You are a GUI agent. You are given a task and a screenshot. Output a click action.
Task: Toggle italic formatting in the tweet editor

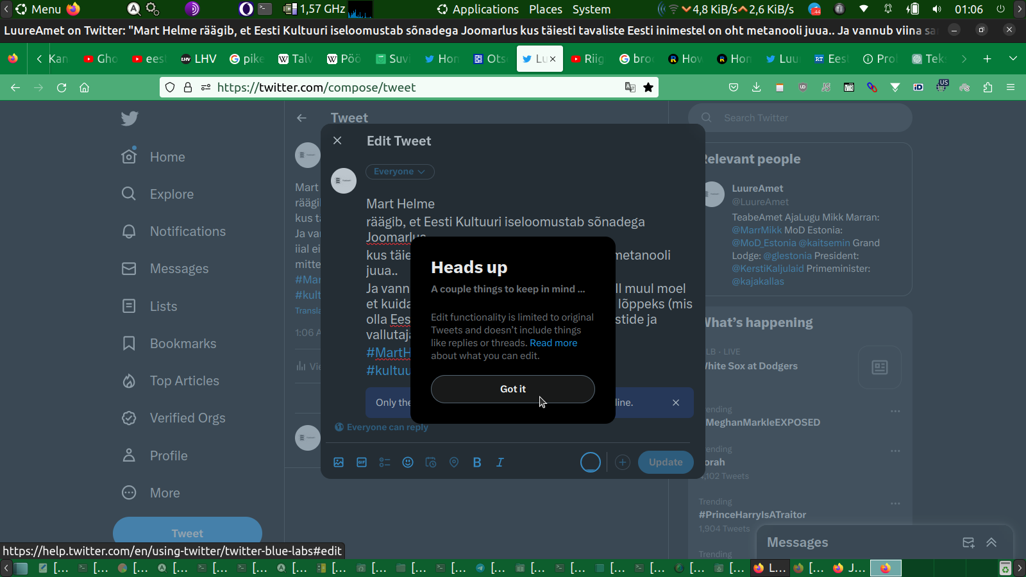coord(500,462)
